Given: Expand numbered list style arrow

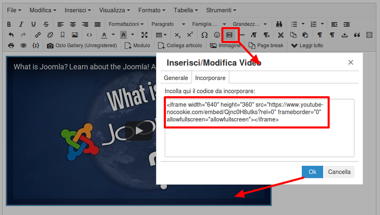Looking at the screenshot, I should tap(322, 24).
